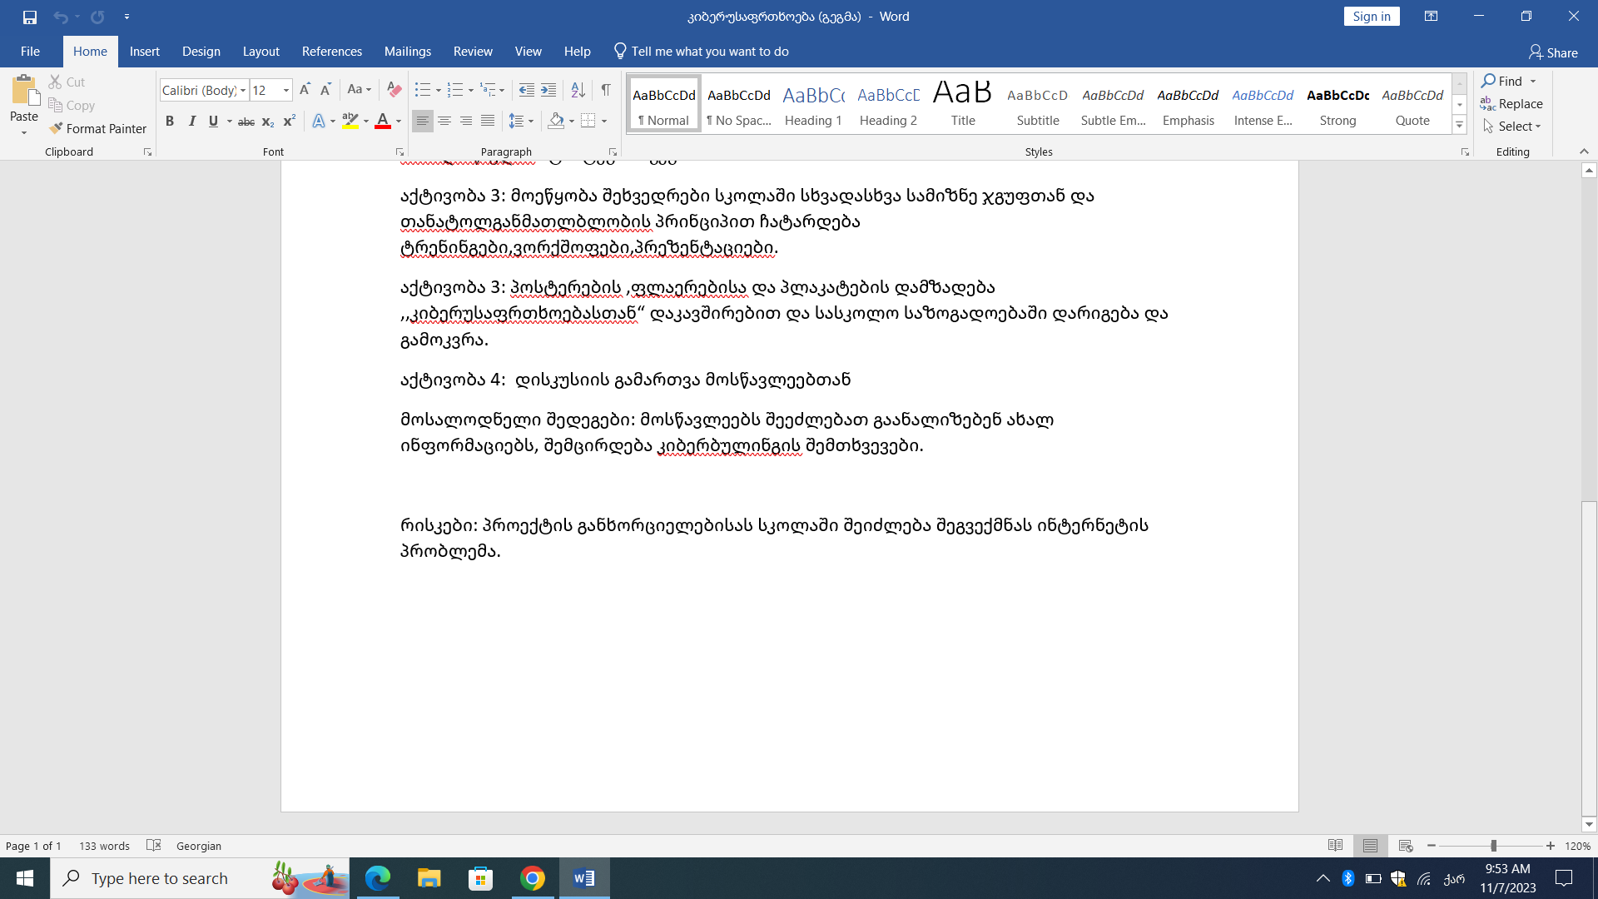This screenshot has height=899, width=1598.
Task: Apply Heading 1 style
Action: click(x=813, y=104)
